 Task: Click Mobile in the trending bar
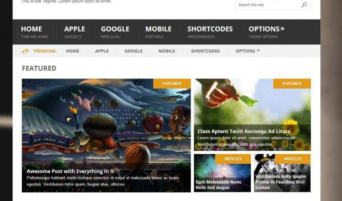167,51
